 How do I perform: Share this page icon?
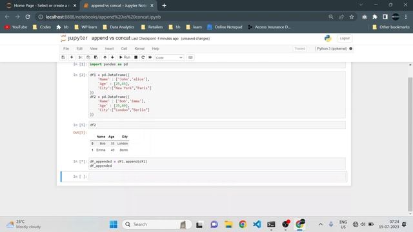click(341, 17)
